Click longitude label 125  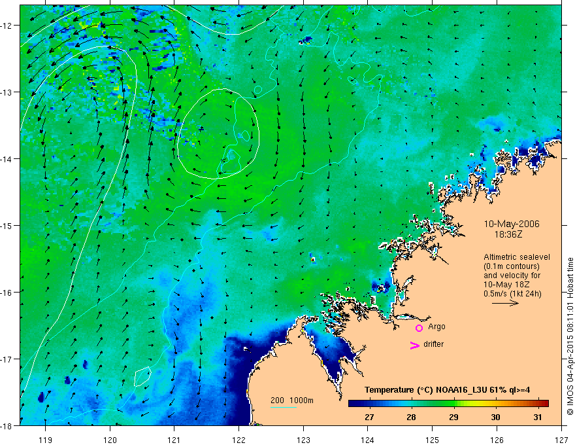(x=433, y=440)
